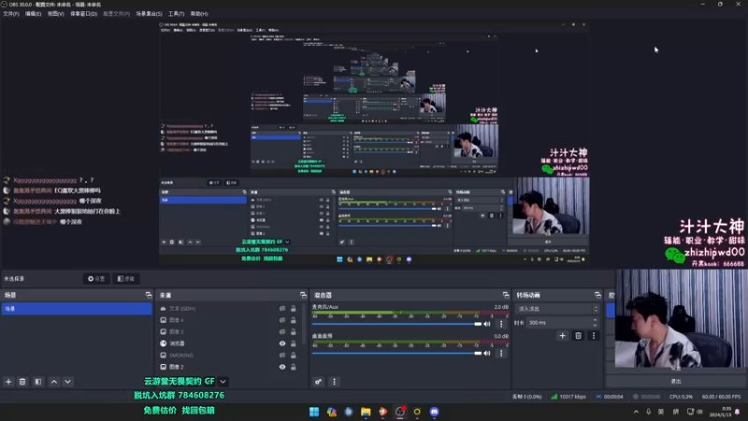Delete selected scene with trash icon
748x421 pixels.
pos(22,382)
